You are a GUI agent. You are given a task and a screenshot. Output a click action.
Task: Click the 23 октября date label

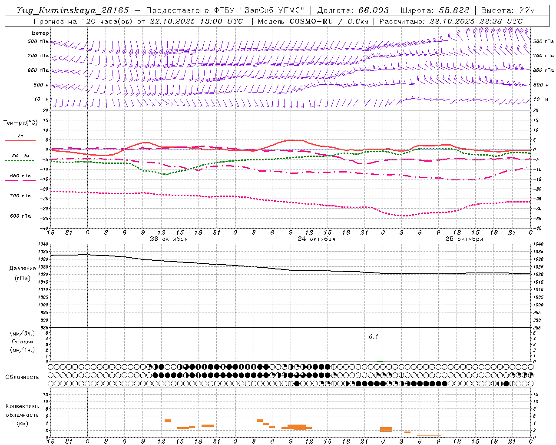click(169, 239)
